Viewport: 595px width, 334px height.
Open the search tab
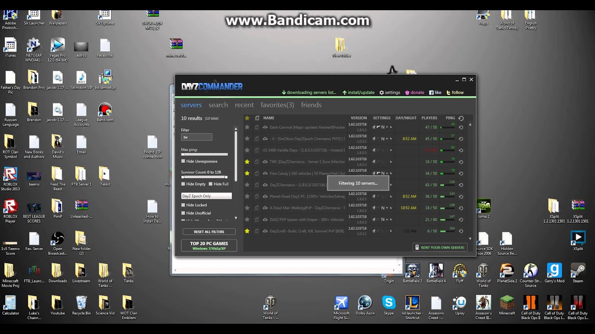(218, 105)
